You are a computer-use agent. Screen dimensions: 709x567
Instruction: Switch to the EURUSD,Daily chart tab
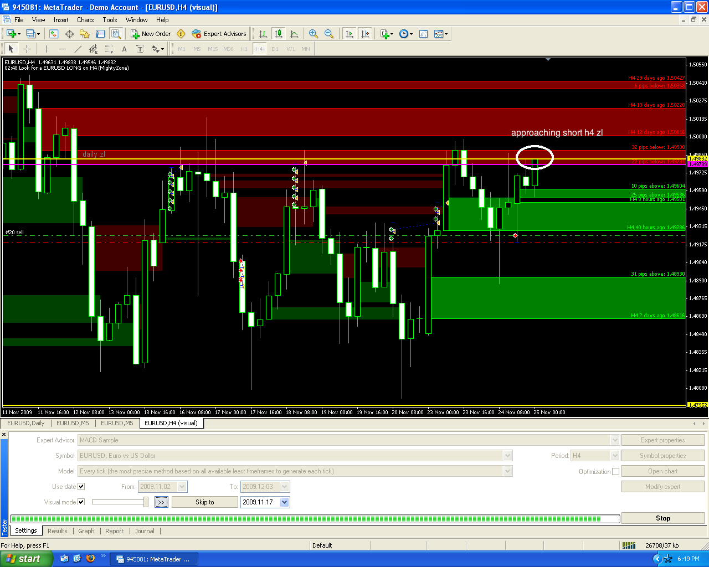coord(26,423)
